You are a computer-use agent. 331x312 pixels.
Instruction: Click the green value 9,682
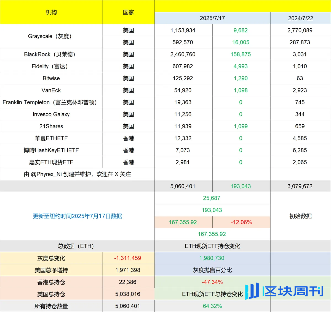pyautogui.click(x=241, y=30)
